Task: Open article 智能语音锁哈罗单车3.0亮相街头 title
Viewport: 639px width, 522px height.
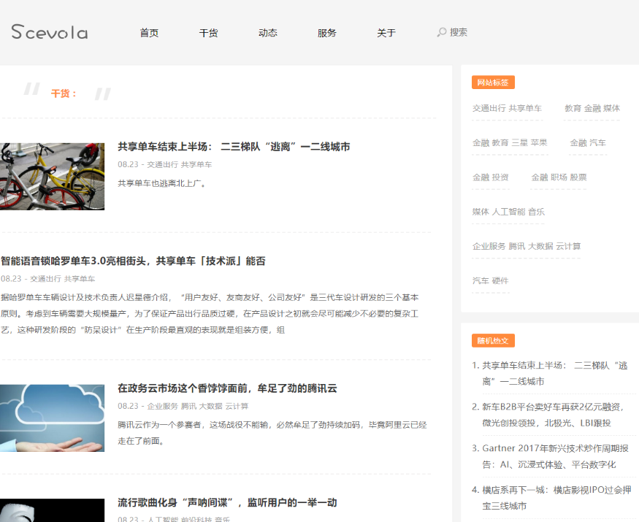Action: pos(133,261)
